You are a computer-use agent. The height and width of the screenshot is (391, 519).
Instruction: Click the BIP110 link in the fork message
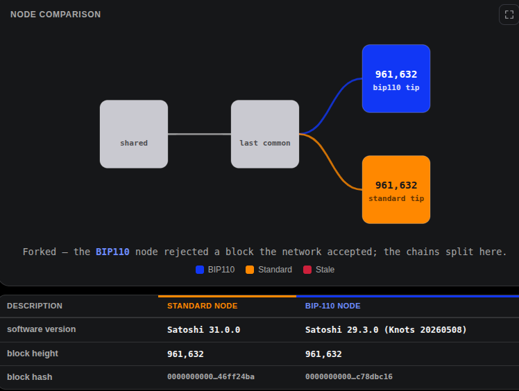112,252
